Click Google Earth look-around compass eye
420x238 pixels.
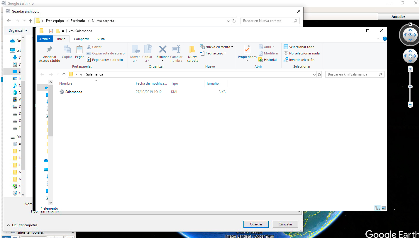410,35
